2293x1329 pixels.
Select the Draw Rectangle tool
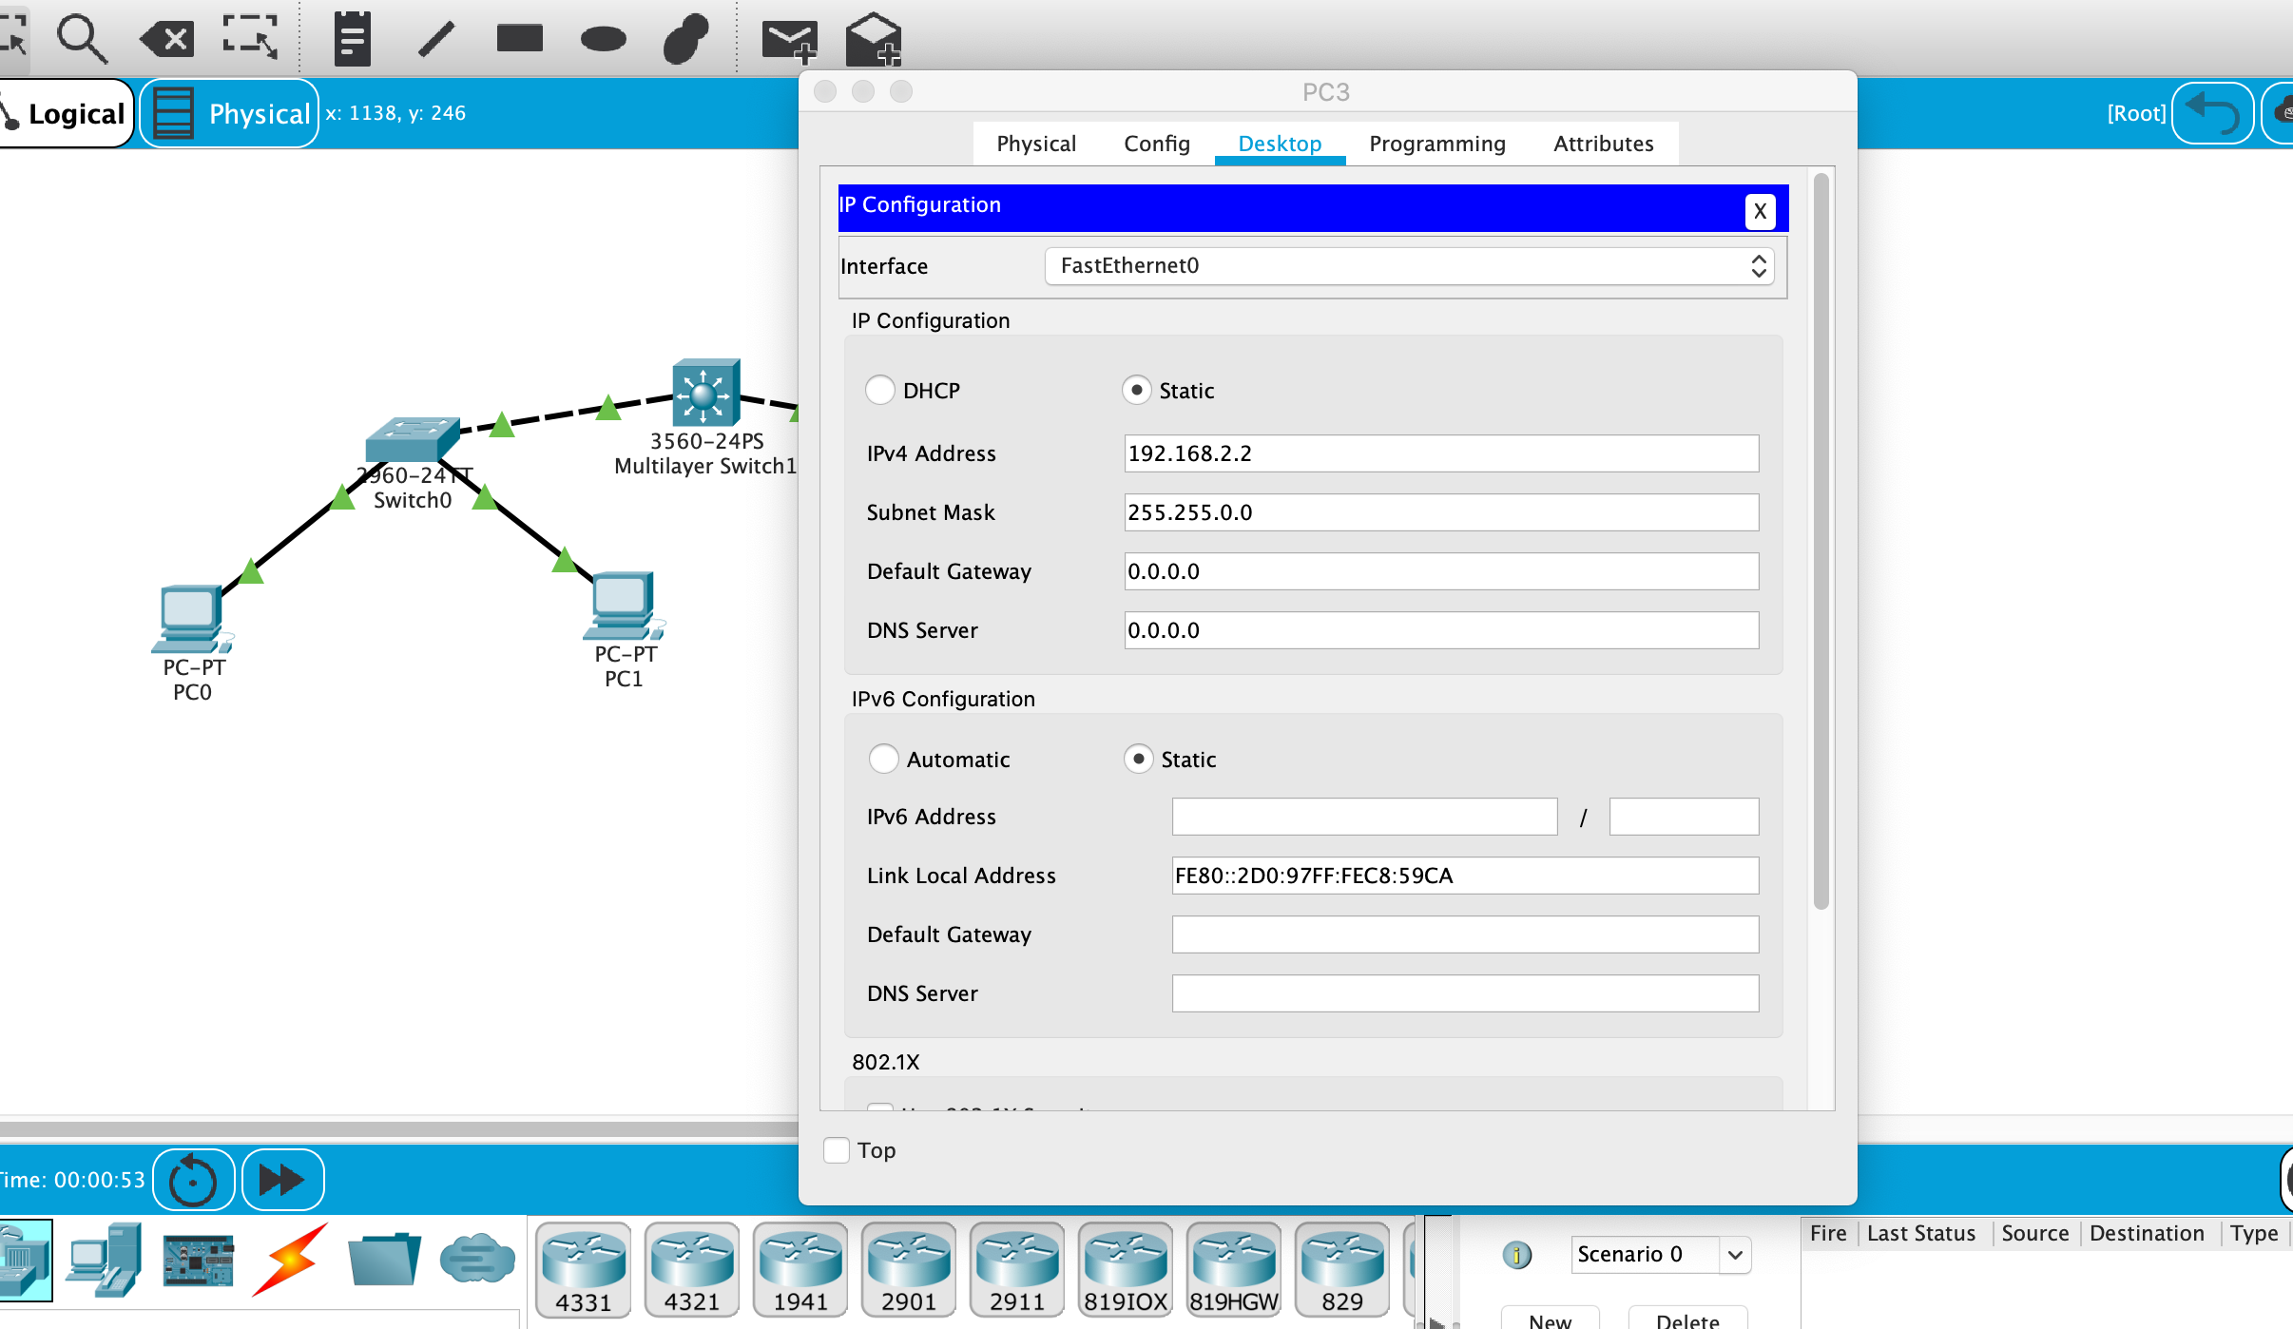(x=519, y=39)
